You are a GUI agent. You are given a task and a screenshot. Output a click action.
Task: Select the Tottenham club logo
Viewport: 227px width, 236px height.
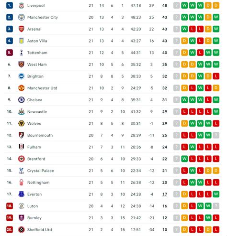[22, 53]
